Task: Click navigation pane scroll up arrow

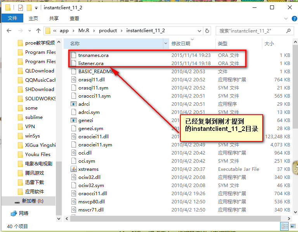Action: (x=59, y=42)
